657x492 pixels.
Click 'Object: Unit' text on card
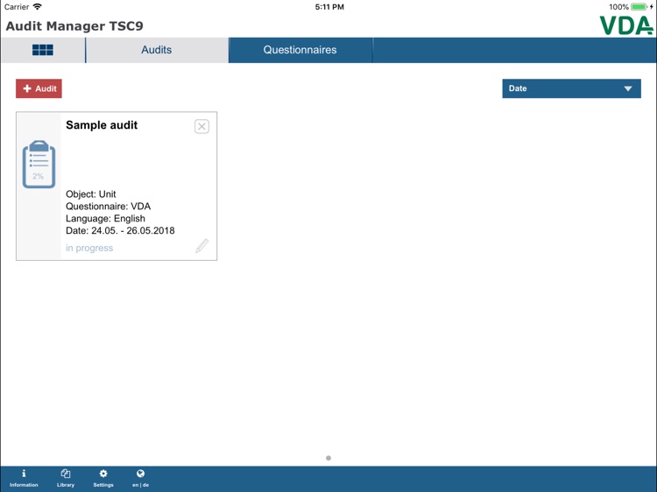coord(91,193)
